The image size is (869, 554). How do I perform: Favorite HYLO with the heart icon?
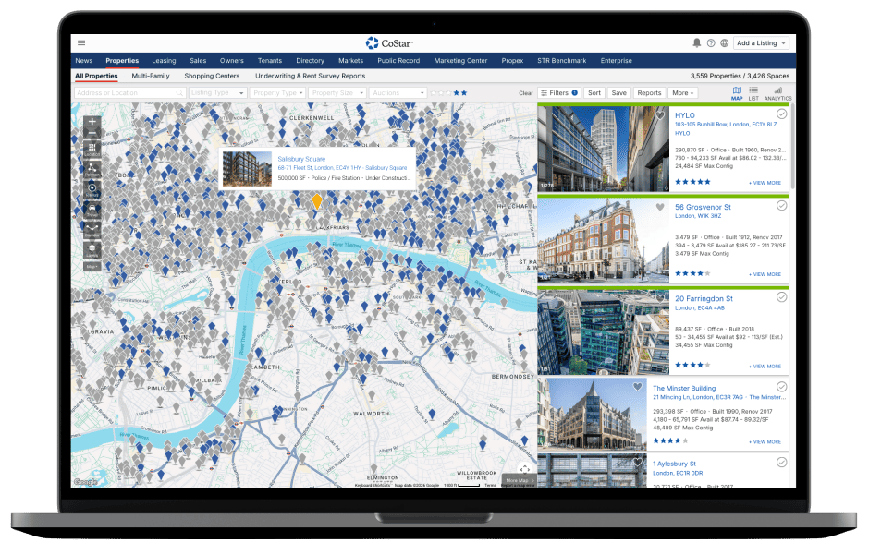point(660,115)
